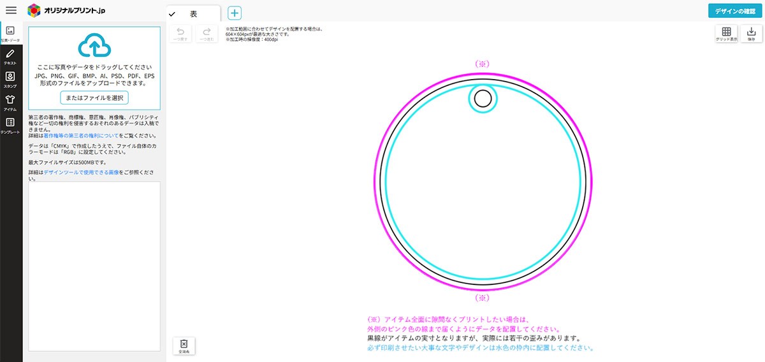The image size is (765, 362).
Task: Click the またはファイルを選択 button
Action: (x=94, y=98)
